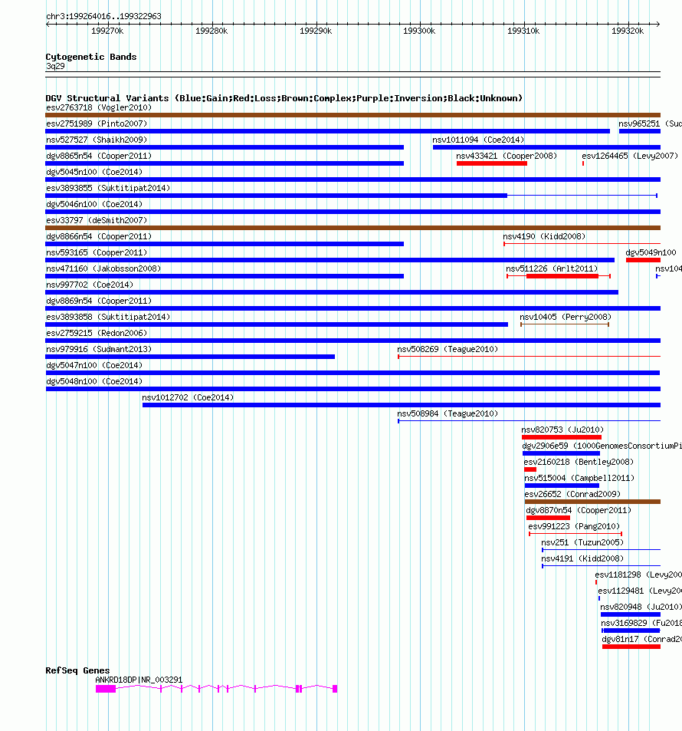Click nsv4191 (Kidd2008) label

click(582, 558)
